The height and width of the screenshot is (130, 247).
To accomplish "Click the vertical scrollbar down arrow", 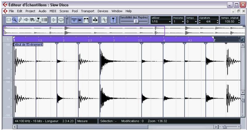I will 243,92.
